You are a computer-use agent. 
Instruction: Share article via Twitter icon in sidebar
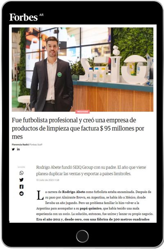pos(21,180)
